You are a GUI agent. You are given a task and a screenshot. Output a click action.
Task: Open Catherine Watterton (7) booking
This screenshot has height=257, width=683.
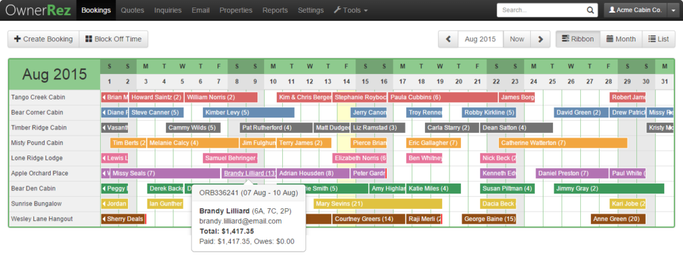(563, 143)
